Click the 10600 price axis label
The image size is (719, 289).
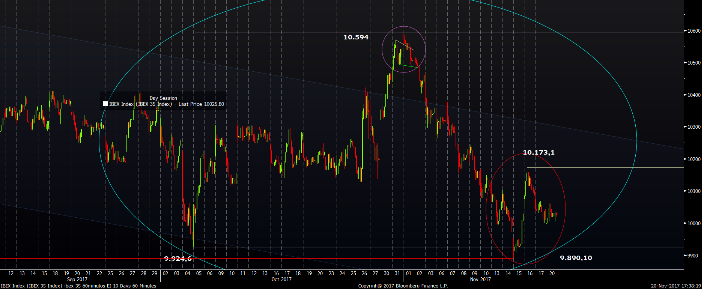pyautogui.click(x=694, y=31)
